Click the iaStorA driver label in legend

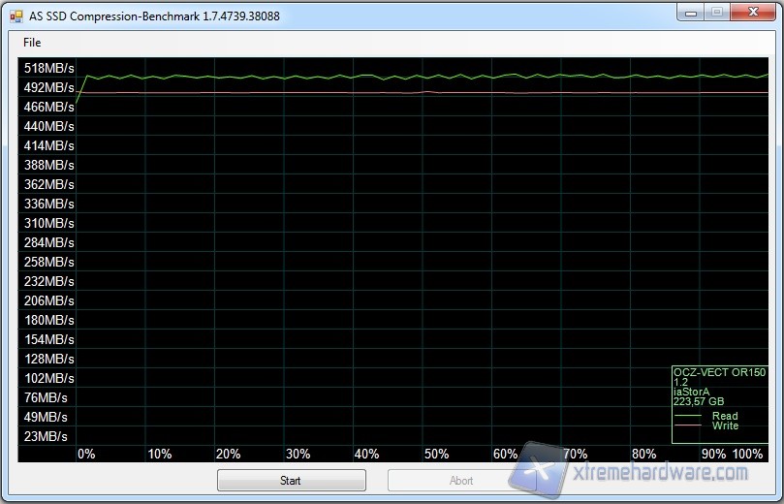pyautogui.click(x=691, y=392)
